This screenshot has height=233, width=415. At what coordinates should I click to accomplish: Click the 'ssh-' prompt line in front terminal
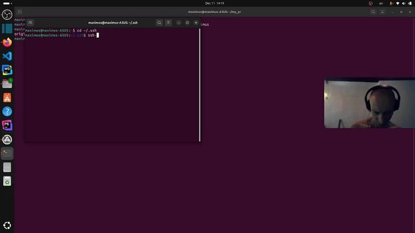pos(62,35)
